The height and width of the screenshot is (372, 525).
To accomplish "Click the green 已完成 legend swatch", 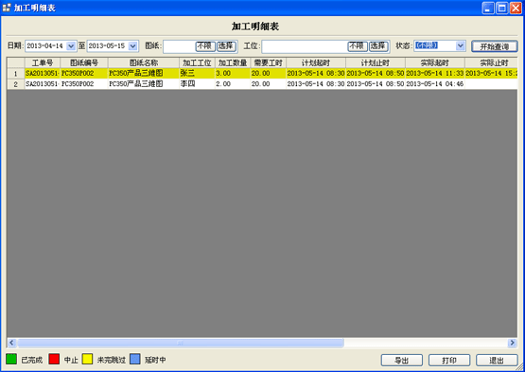I will [11, 359].
